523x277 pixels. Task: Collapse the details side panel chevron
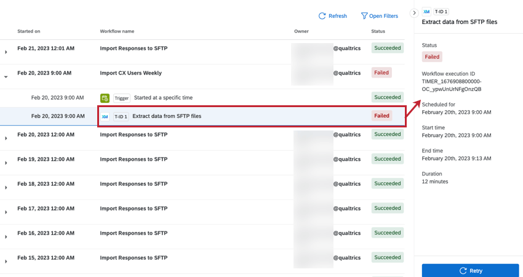click(414, 12)
